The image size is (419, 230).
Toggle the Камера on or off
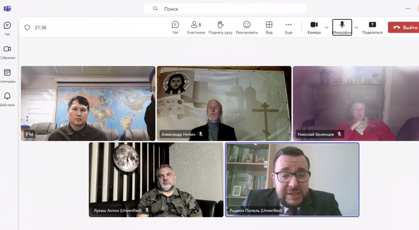(314, 28)
